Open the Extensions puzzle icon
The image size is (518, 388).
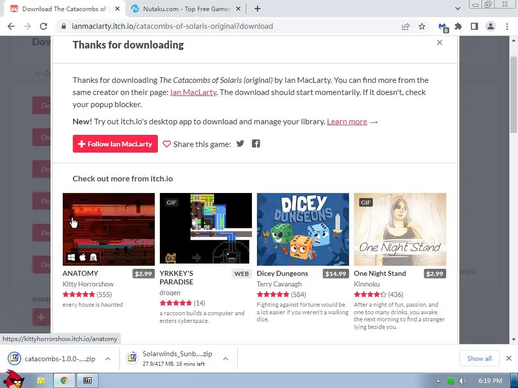(x=458, y=26)
